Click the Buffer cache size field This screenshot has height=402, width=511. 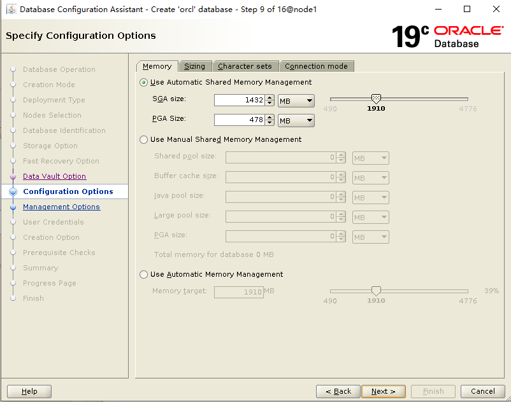click(x=281, y=177)
